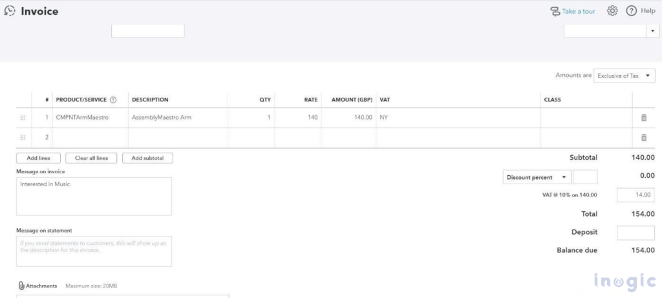
Task: Click the Deposit input field
Action: [x=636, y=233]
